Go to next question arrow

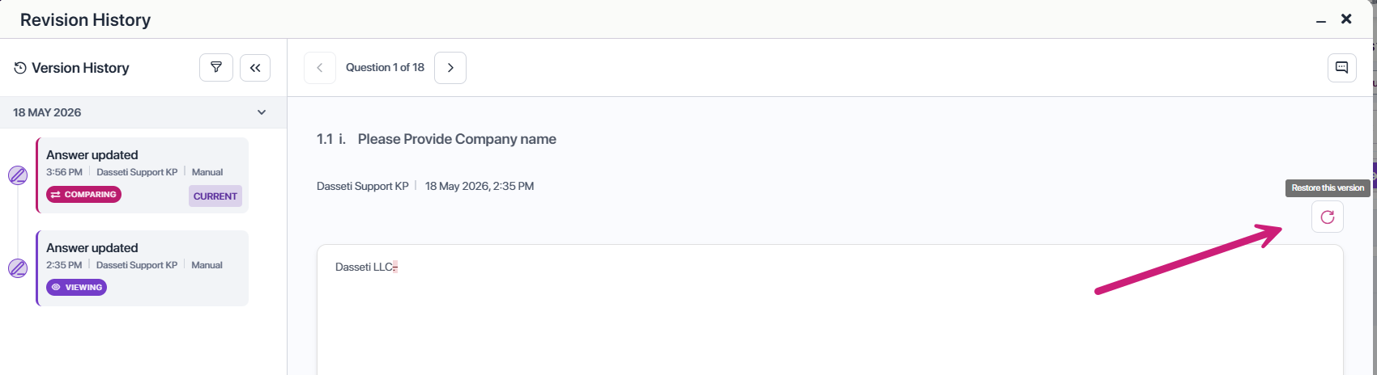point(450,68)
